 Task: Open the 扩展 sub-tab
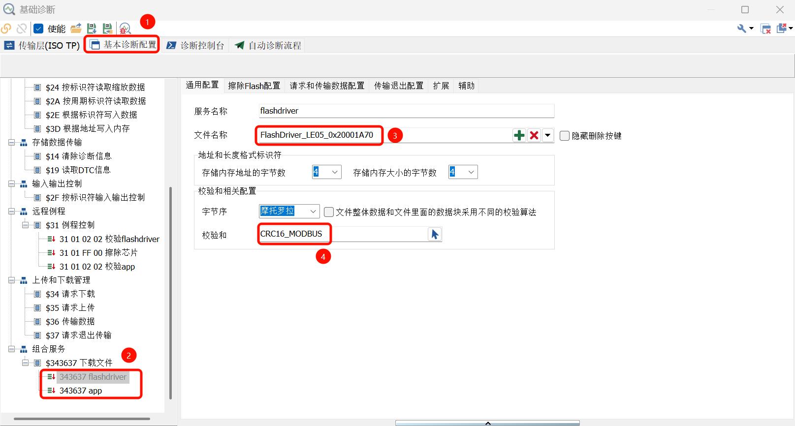pyautogui.click(x=441, y=86)
